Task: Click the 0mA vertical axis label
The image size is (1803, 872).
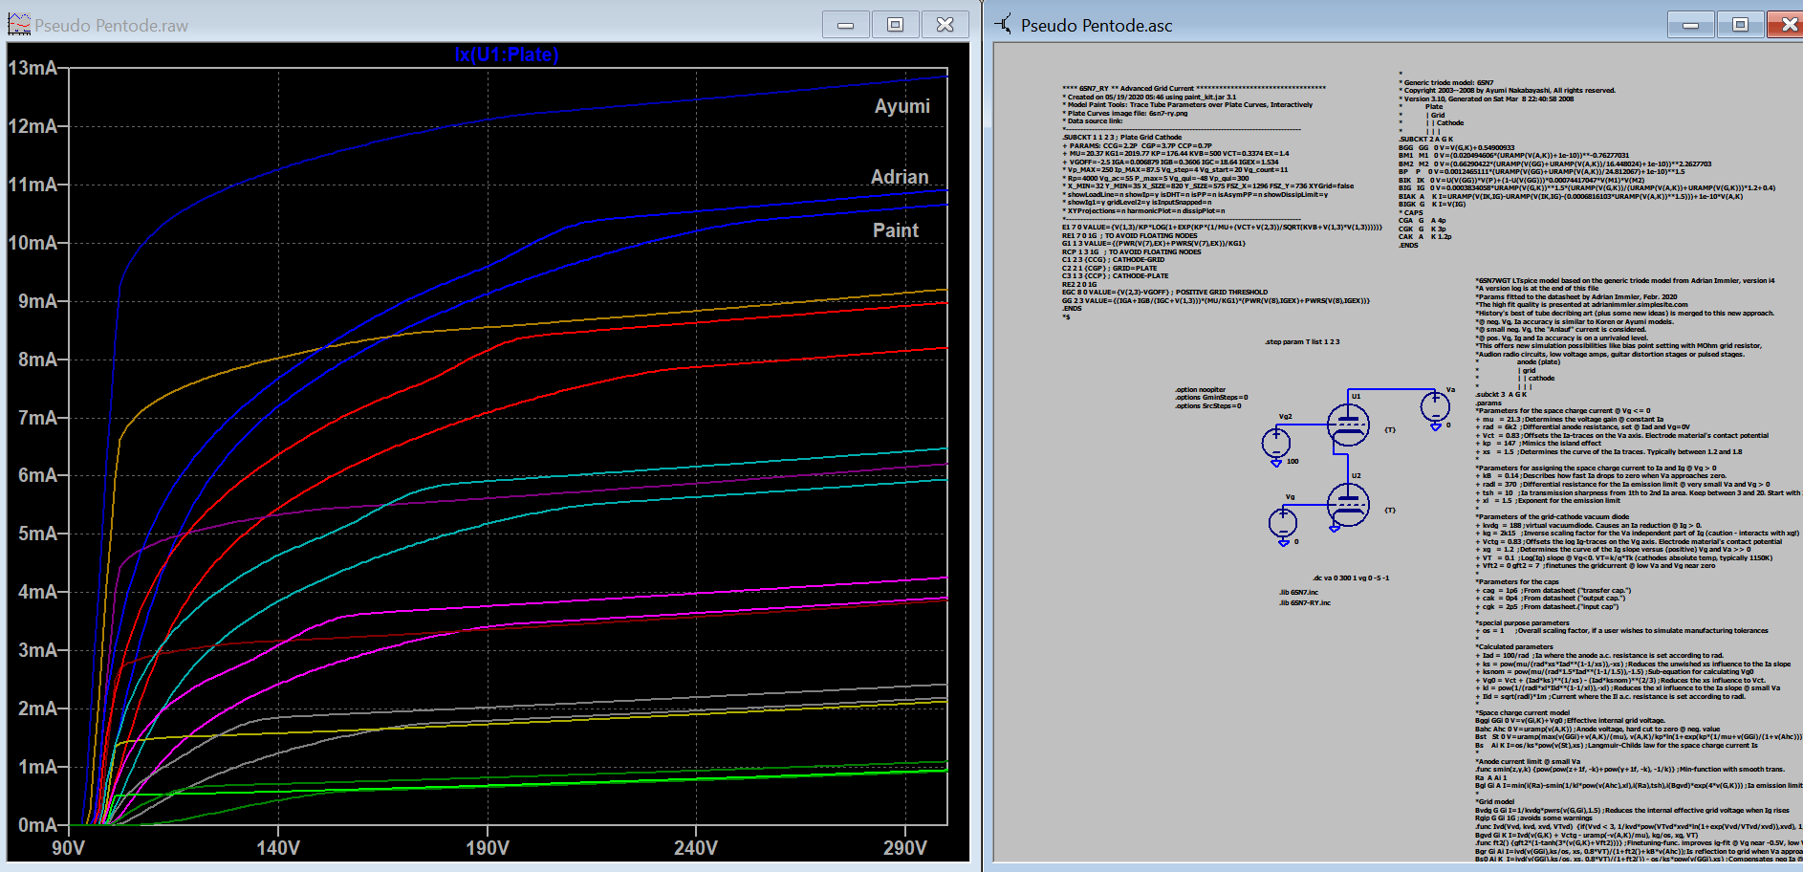Action: click(x=38, y=825)
